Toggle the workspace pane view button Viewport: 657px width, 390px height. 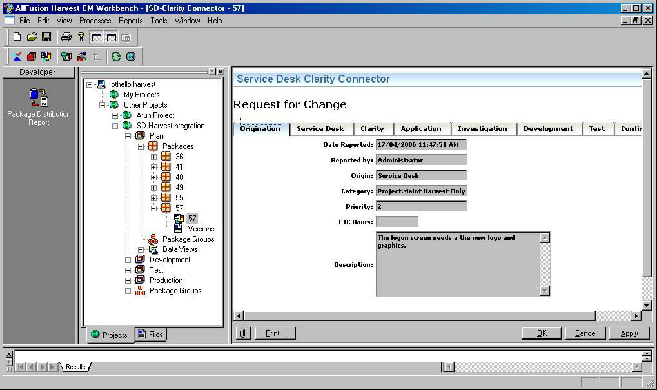(x=97, y=37)
